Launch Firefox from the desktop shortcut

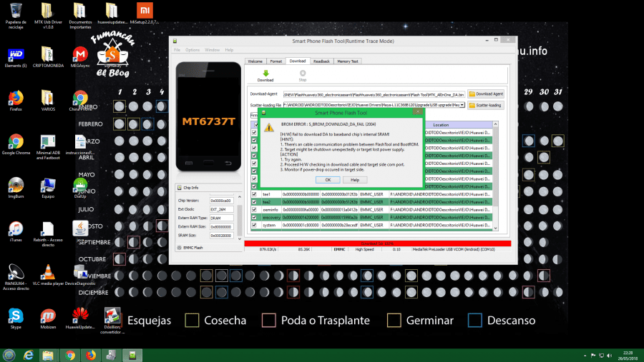pos(16,101)
